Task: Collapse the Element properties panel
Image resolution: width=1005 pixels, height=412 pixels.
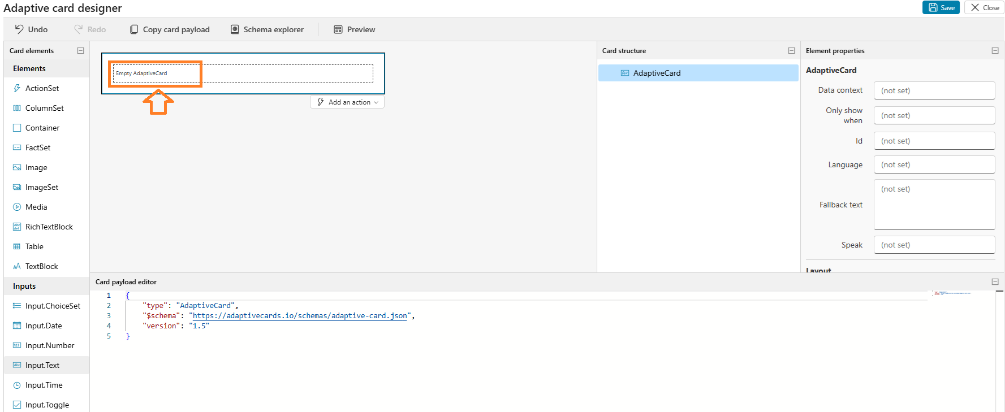Action: [995, 51]
